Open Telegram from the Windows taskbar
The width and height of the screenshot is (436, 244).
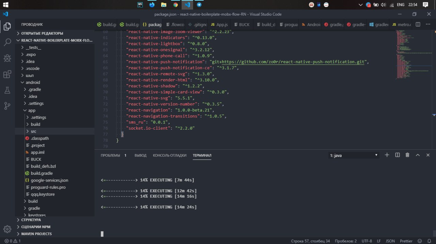point(199,5)
